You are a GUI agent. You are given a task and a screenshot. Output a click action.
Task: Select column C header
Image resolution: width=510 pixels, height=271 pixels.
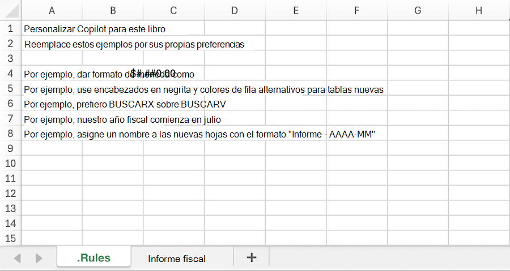click(x=174, y=10)
